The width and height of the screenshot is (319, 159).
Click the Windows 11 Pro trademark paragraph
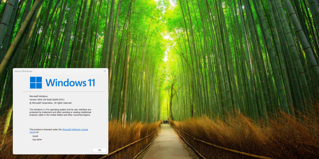click(x=60, y=112)
